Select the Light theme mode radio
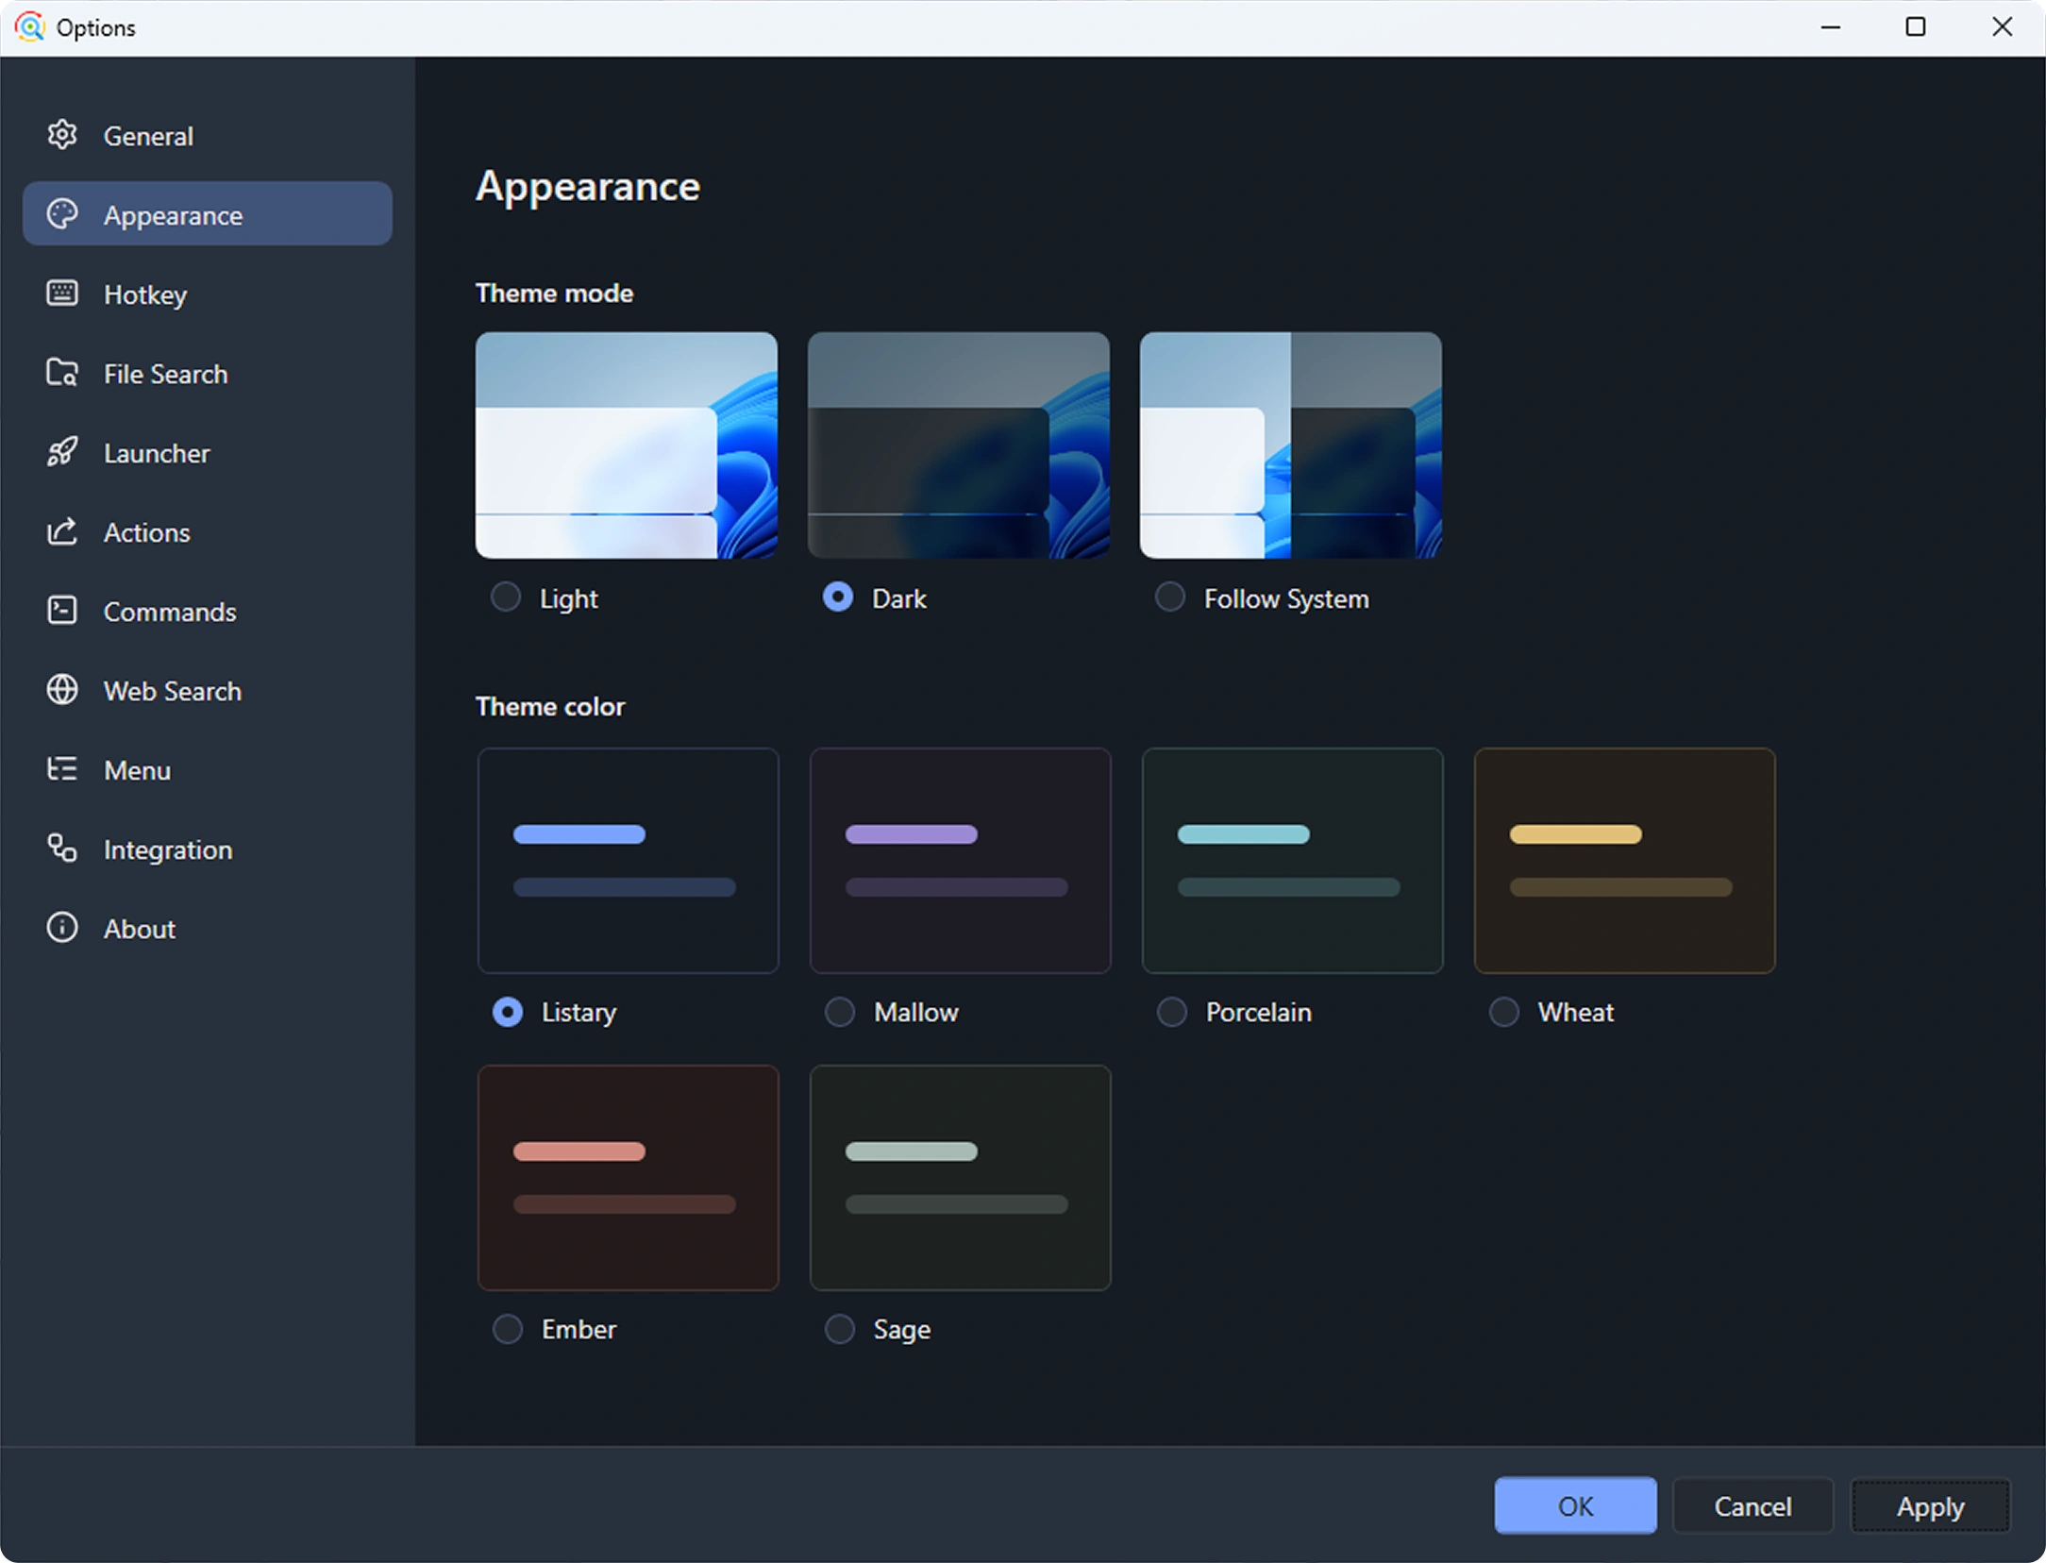This screenshot has height=1563, width=2046. 506,597
